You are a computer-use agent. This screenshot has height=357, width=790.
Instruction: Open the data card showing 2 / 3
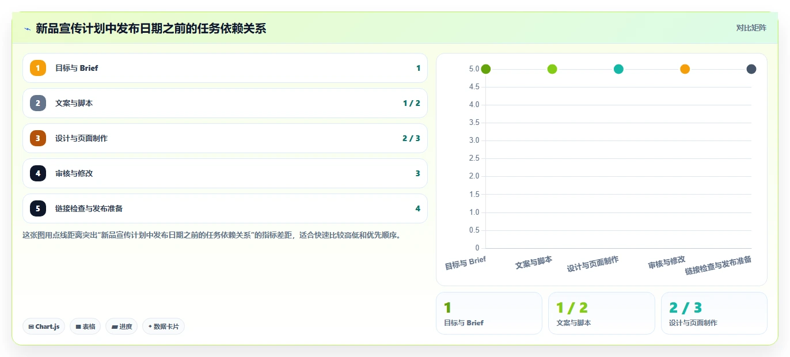click(x=714, y=313)
